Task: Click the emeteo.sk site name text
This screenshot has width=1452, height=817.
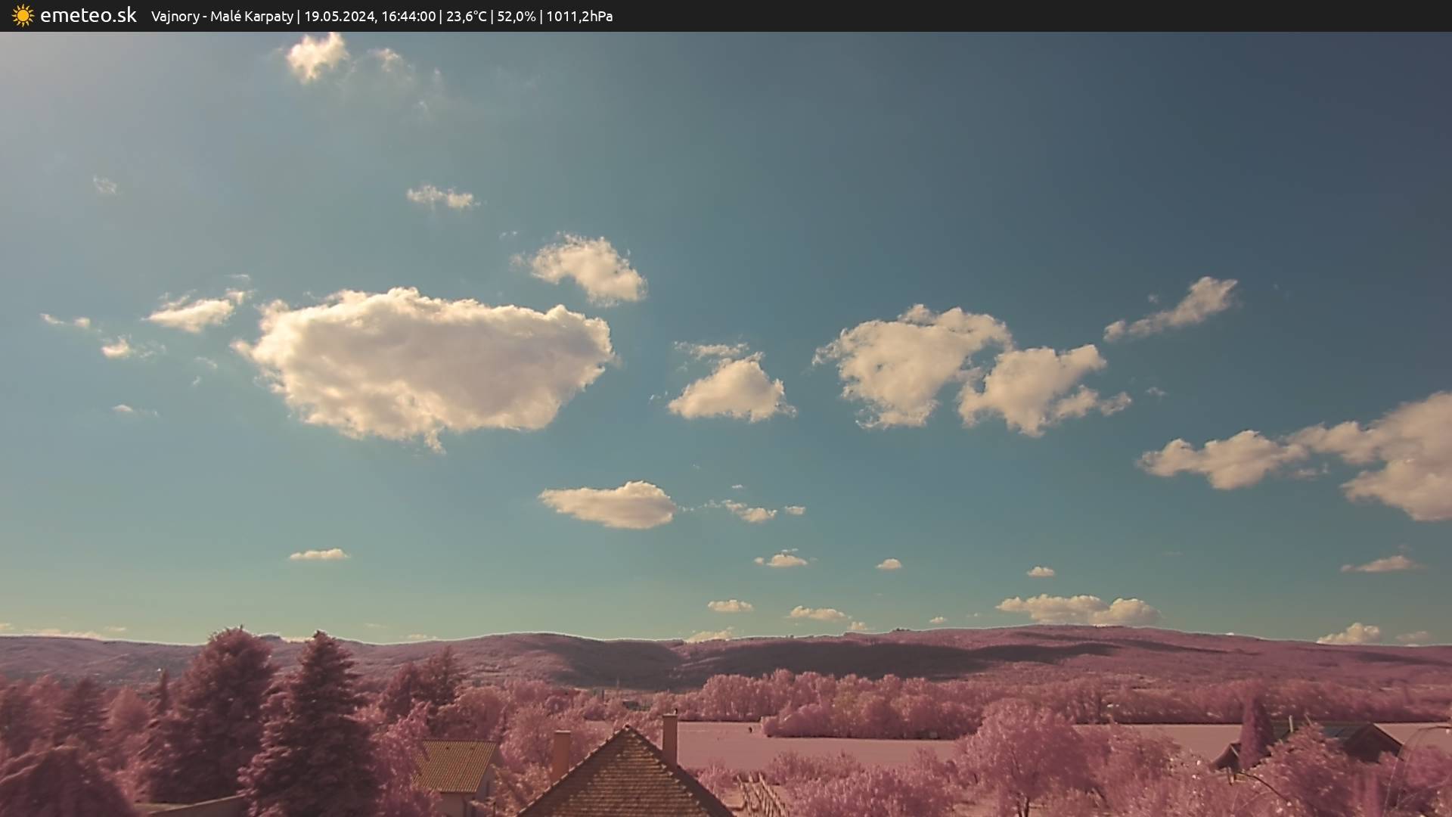Action: tap(88, 16)
